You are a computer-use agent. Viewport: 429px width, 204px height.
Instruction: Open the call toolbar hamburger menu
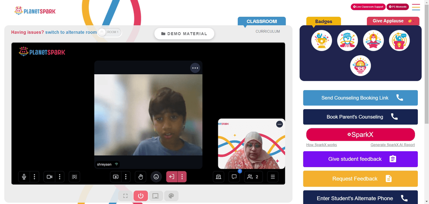[273, 177]
